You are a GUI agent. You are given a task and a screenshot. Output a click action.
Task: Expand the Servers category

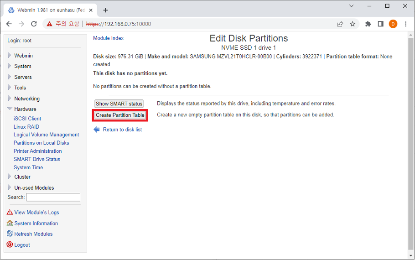coord(23,77)
